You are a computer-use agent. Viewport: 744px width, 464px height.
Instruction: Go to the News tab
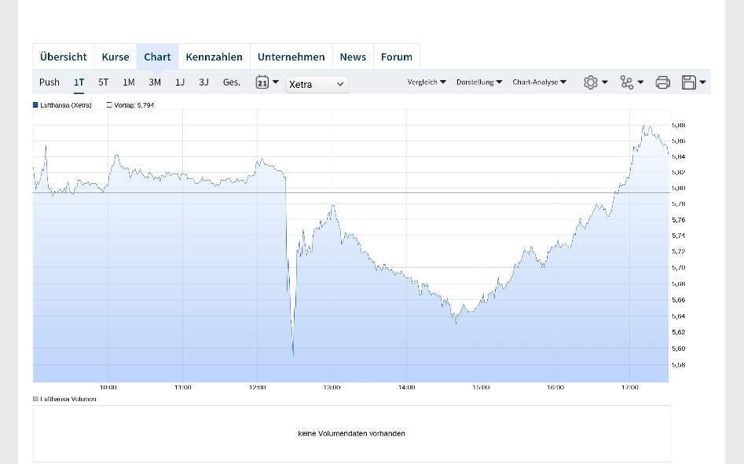click(353, 57)
